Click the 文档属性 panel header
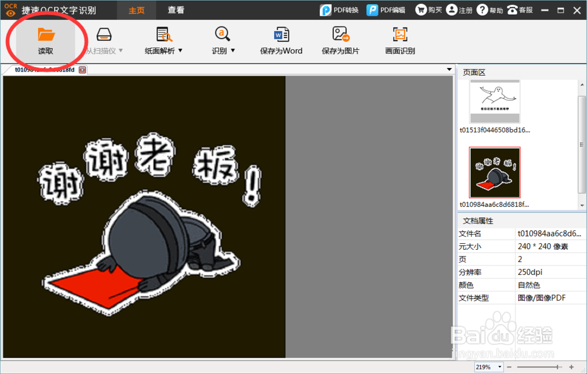The width and height of the screenshot is (587, 374). (478, 221)
